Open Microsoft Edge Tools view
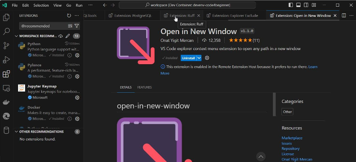The height and width of the screenshot is (162, 356). coord(6,117)
